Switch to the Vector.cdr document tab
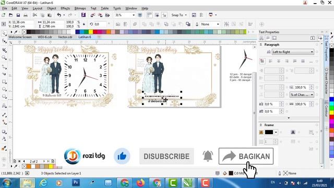Image resolution: width=334 pixels, height=188 pixels. pos(65,37)
